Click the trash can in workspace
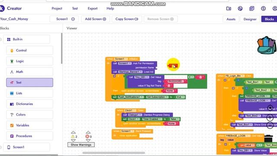277x156 pixels. point(268,138)
